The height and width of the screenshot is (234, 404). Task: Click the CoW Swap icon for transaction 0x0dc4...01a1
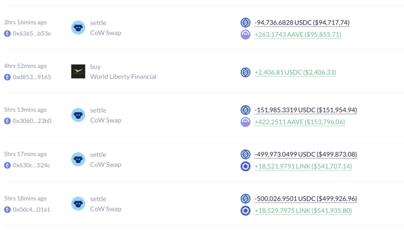click(x=78, y=204)
